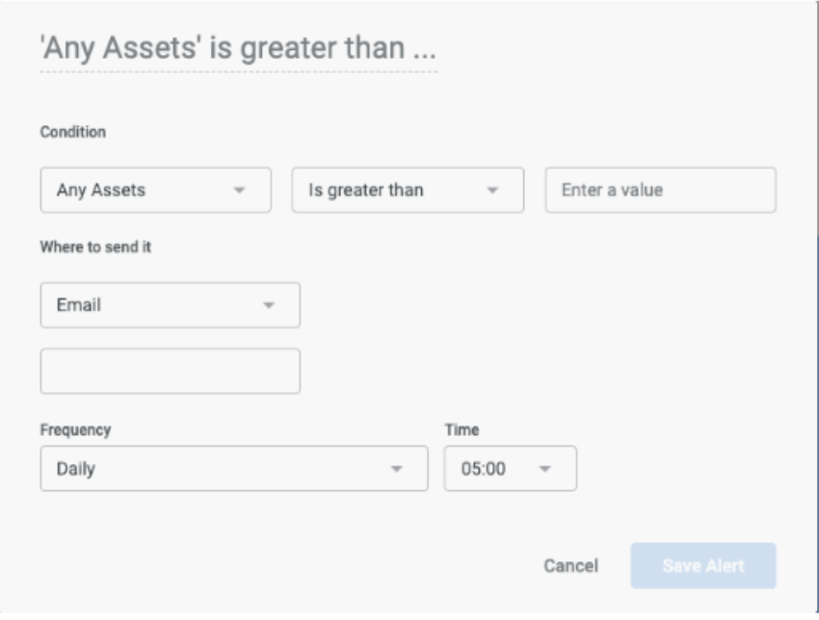Click the Enter a value field
The height and width of the screenshot is (620, 819).
661,190
